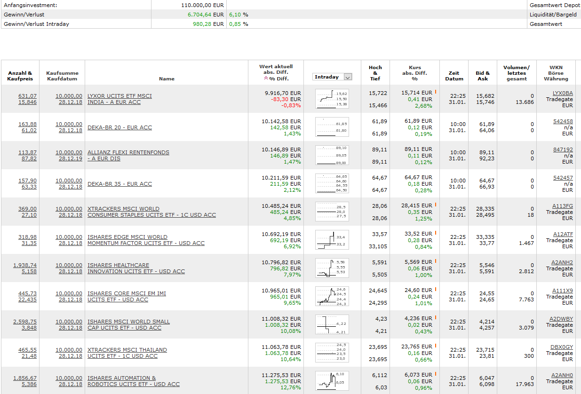
Task: Click the ascending sort arrow beside % Diff.
Action: pyautogui.click(x=266, y=79)
